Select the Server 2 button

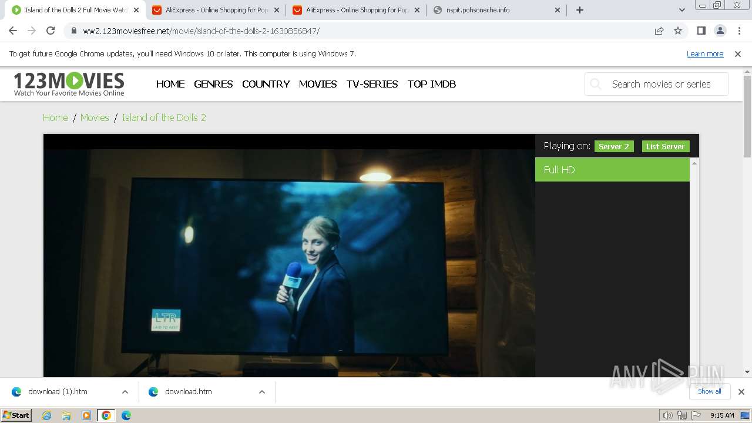pyautogui.click(x=614, y=146)
